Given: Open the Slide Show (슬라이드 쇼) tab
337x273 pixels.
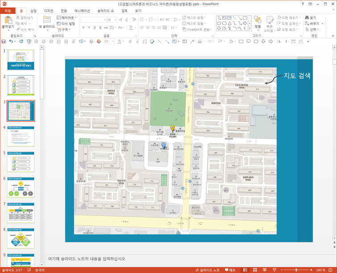Looking at the screenshot, I should [105, 11].
